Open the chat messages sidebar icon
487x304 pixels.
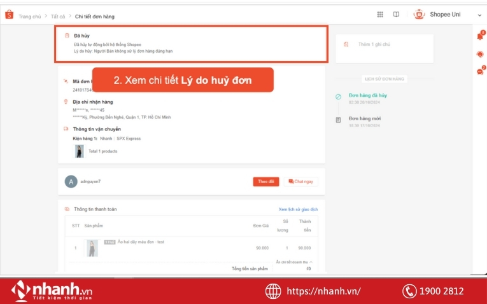point(479,71)
